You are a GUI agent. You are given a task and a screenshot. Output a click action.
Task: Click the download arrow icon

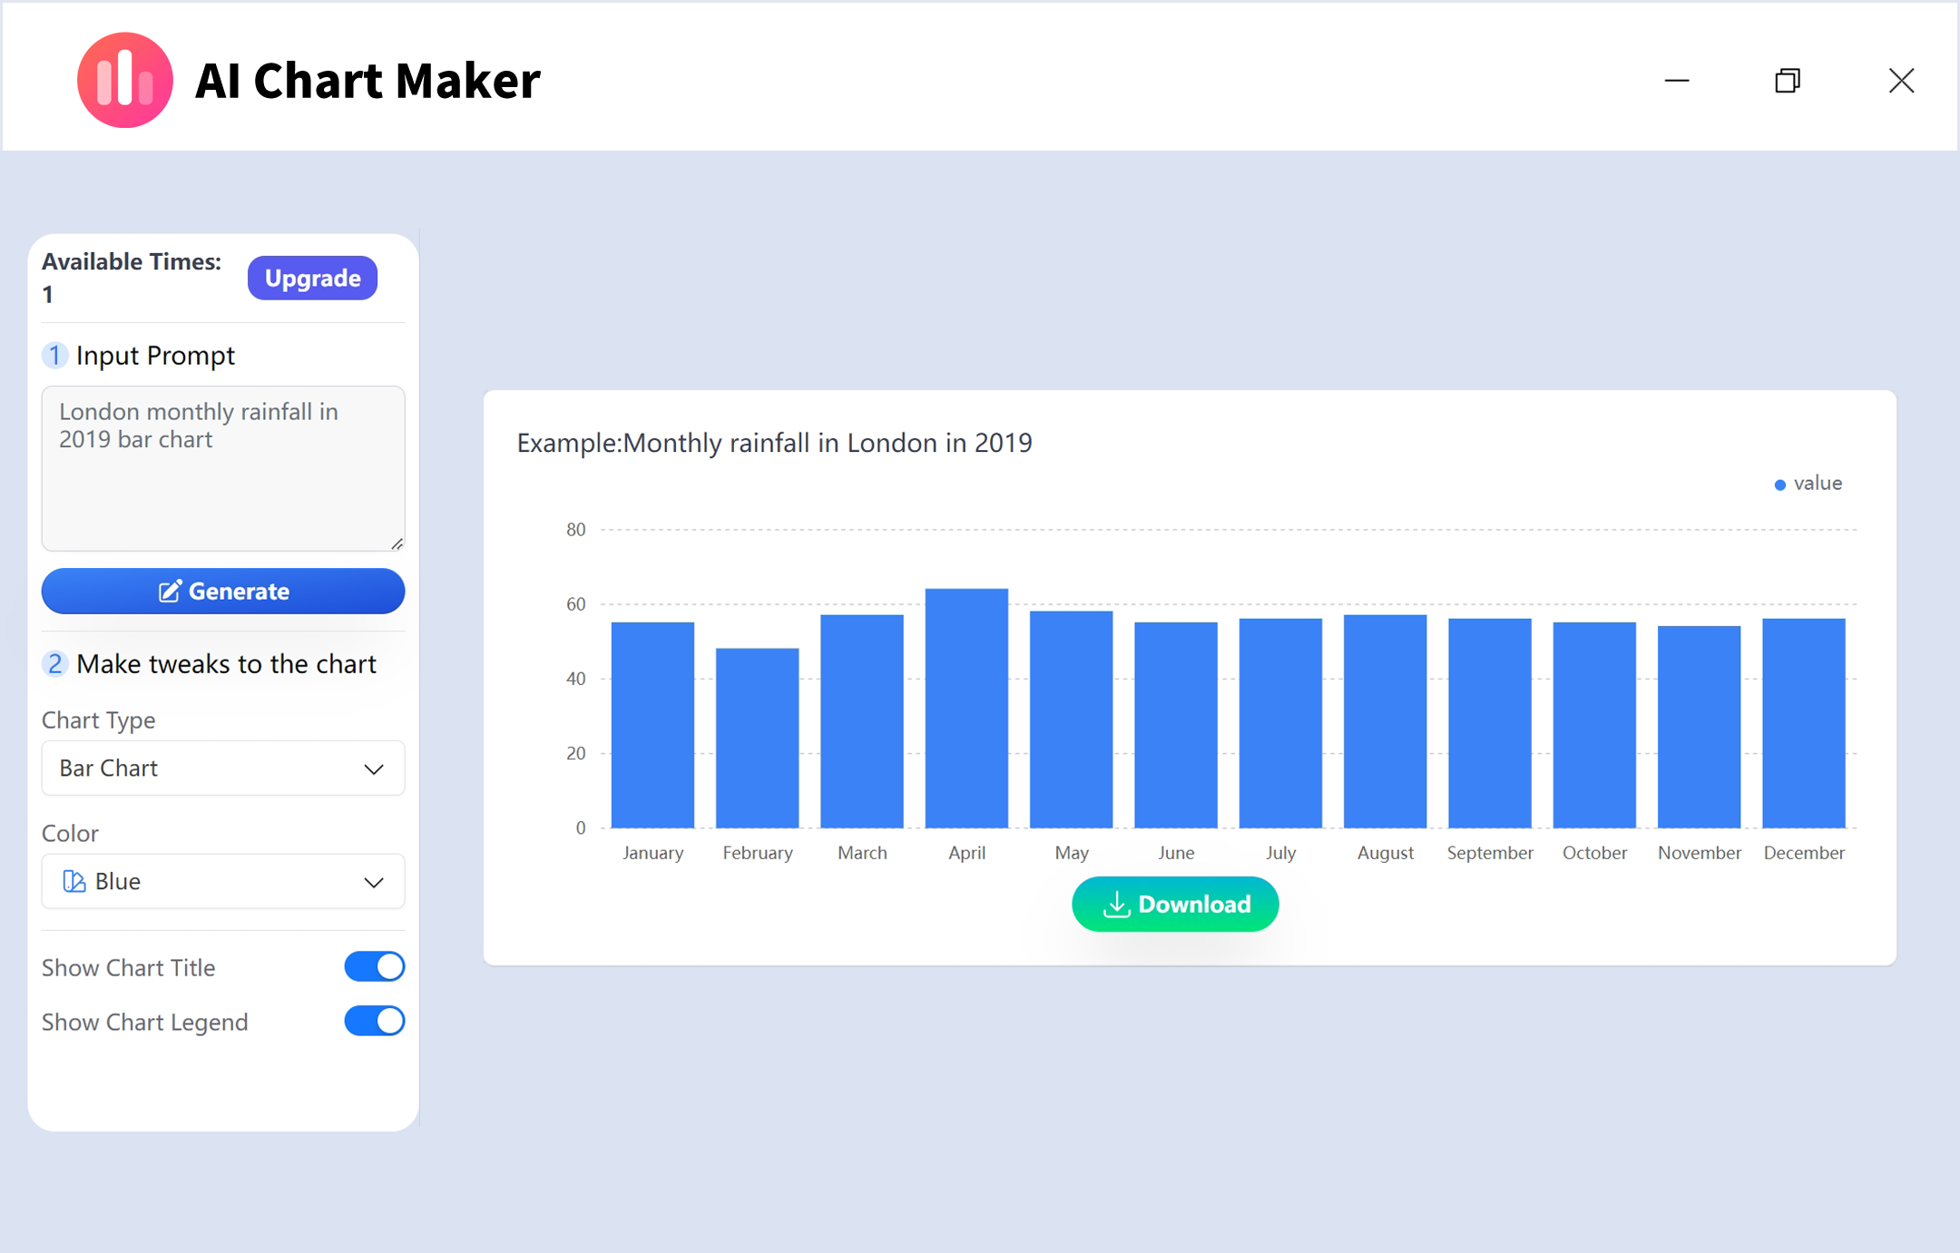click(1116, 905)
